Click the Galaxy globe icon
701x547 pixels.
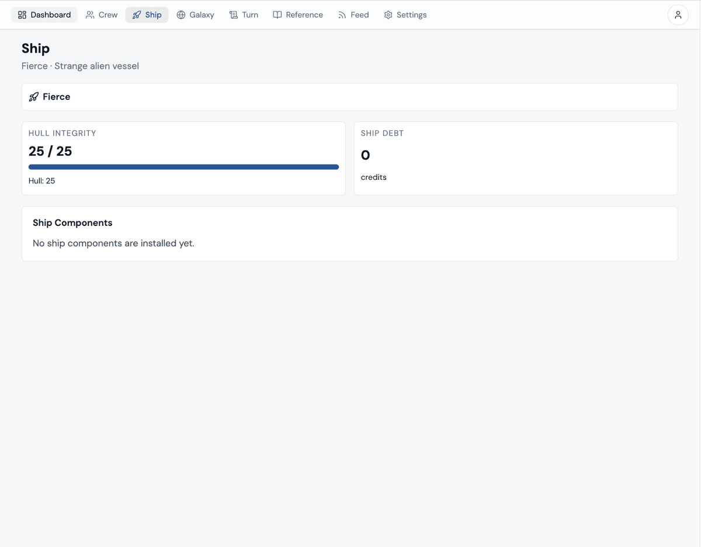(x=181, y=15)
